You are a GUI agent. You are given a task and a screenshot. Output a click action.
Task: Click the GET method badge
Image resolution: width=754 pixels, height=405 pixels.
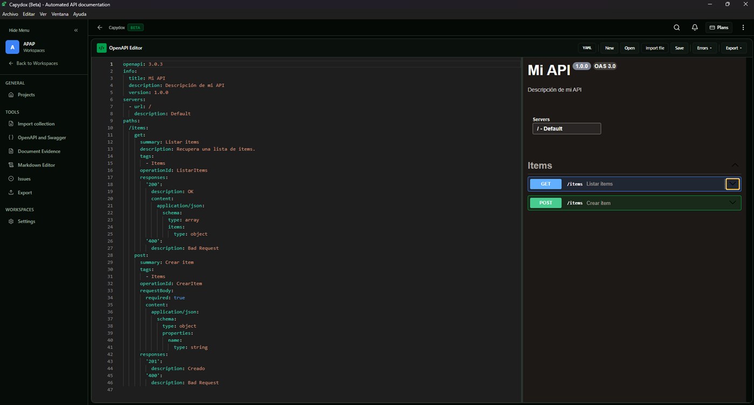545,184
